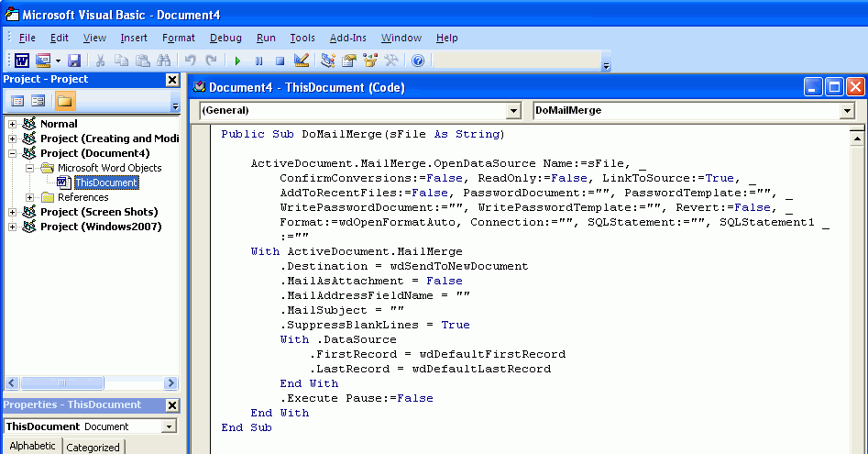This screenshot has height=454, width=868.
Task: Open the Project Explorer toolbar icon
Action: coord(328,61)
